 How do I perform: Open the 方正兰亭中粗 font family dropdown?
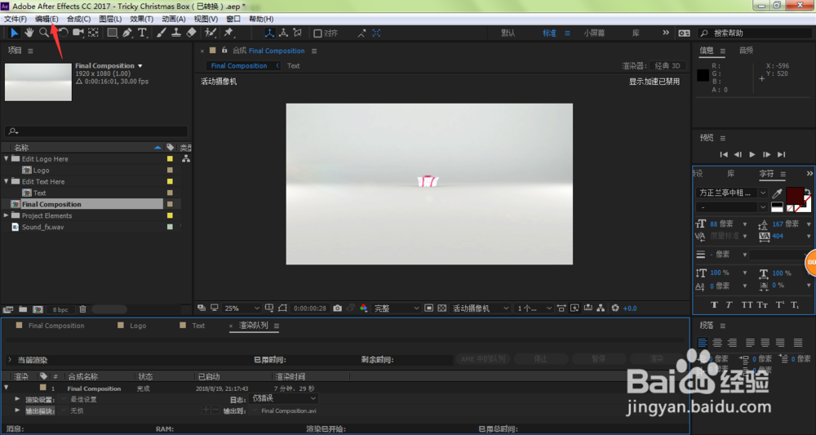click(732, 193)
